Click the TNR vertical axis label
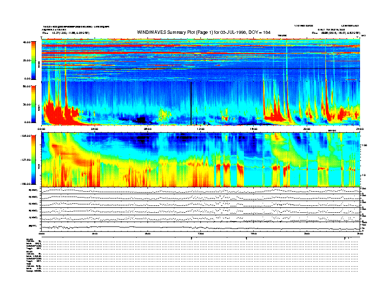The height and width of the screenshot is (300, 388). click(39, 168)
